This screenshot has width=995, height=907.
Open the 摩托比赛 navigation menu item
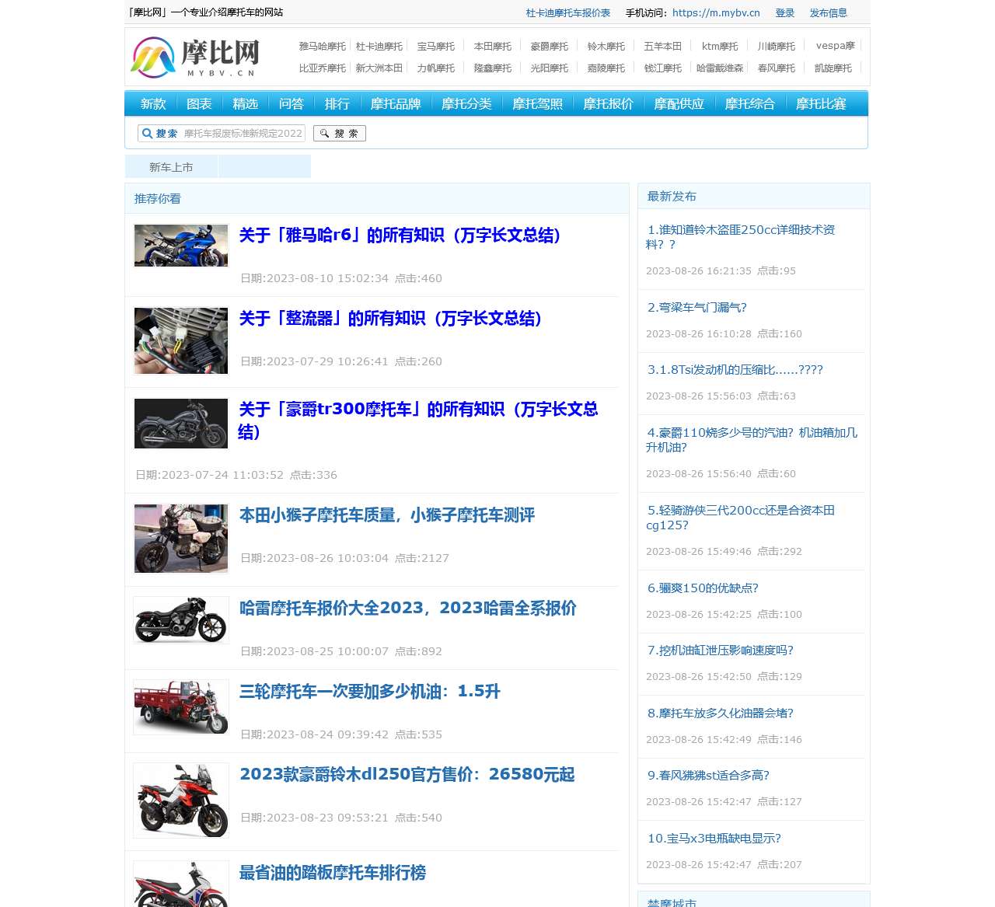click(821, 104)
